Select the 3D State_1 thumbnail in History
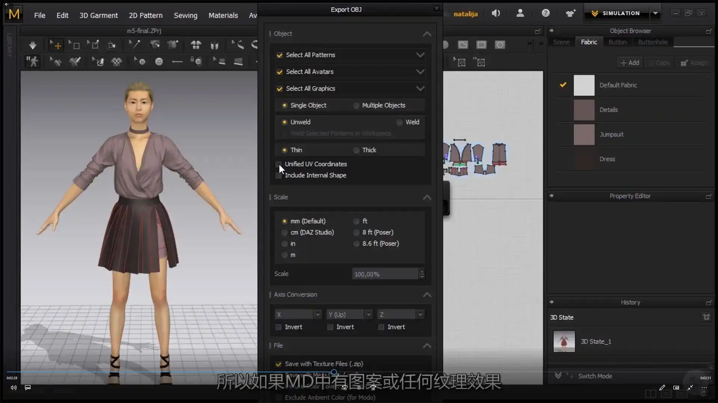 (564, 341)
